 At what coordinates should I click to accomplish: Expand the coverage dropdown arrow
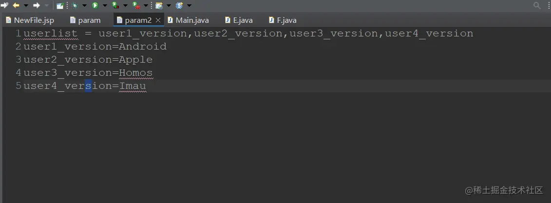pyautogui.click(x=126, y=6)
